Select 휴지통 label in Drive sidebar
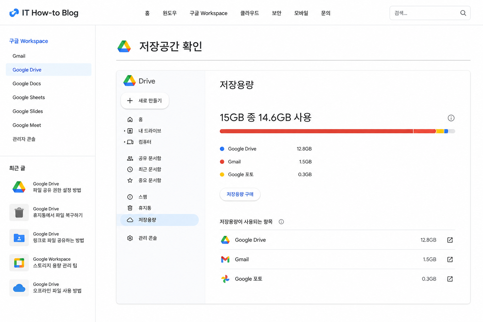The width and height of the screenshot is (483, 322). click(x=145, y=208)
